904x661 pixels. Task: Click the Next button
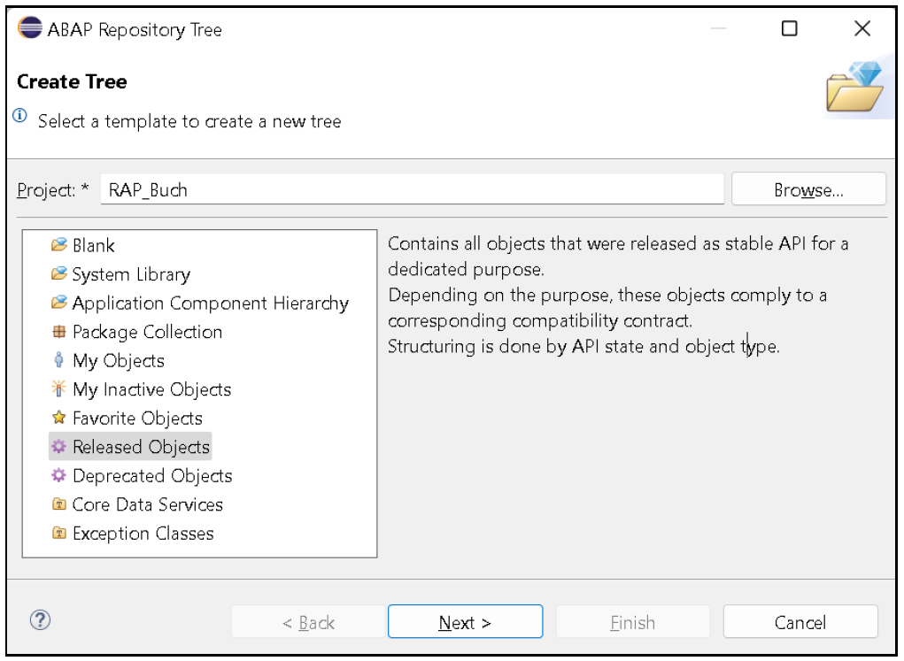tap(465, 621)
